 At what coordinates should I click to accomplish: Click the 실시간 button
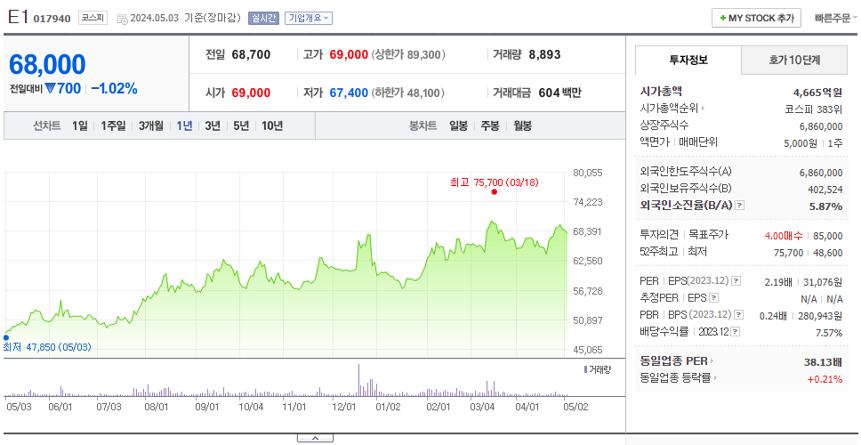tap(263, 18)
